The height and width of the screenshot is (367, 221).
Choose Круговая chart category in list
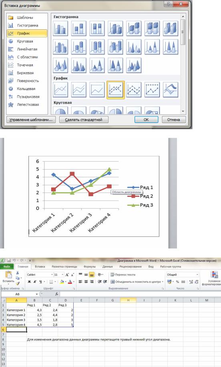[25, 41]
